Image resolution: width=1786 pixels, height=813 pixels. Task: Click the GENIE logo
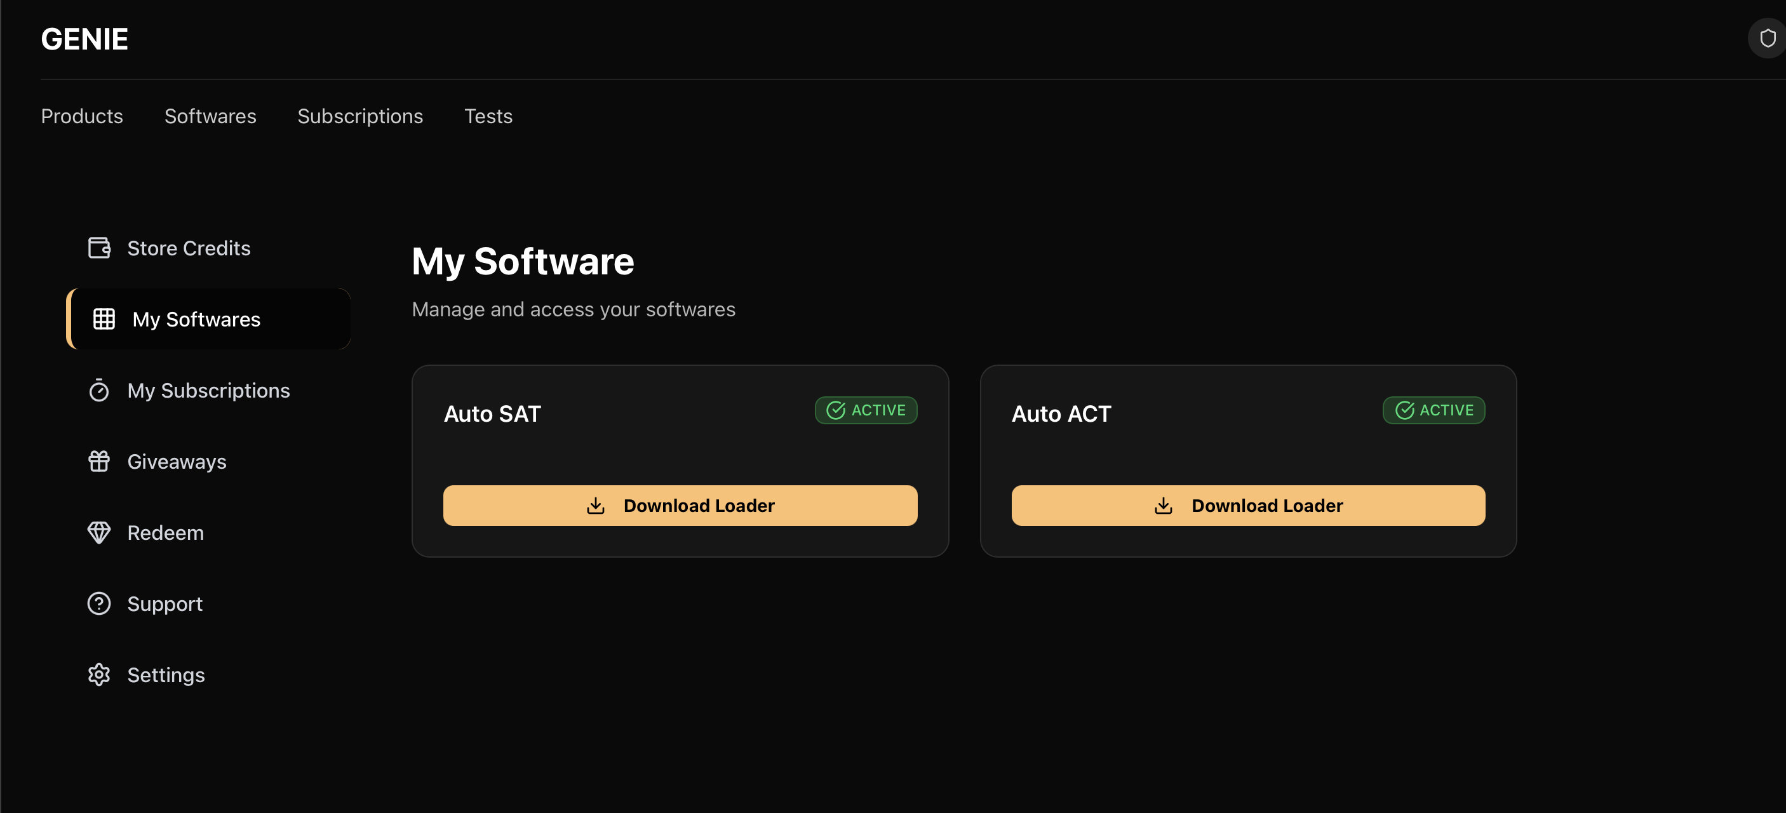(84, 39)
